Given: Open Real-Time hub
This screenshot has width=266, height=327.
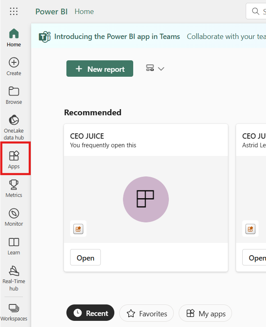Looking at the screenshot, I should pos(14,278).
